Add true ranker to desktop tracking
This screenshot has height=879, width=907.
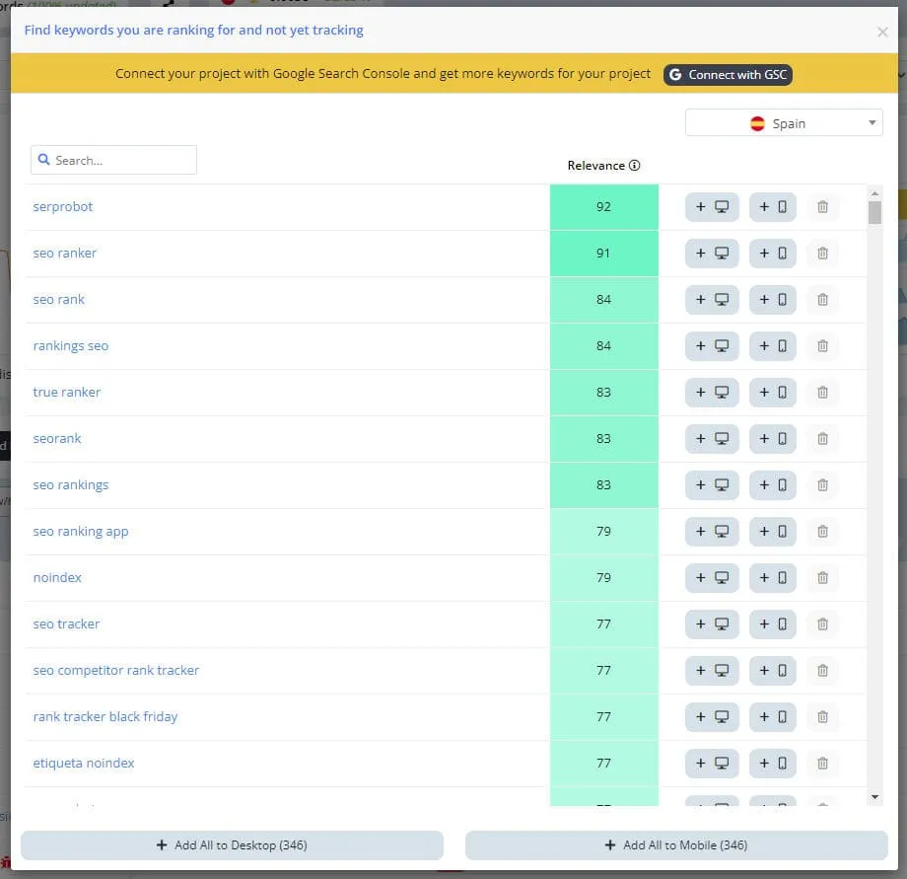(x=712, y=393)
